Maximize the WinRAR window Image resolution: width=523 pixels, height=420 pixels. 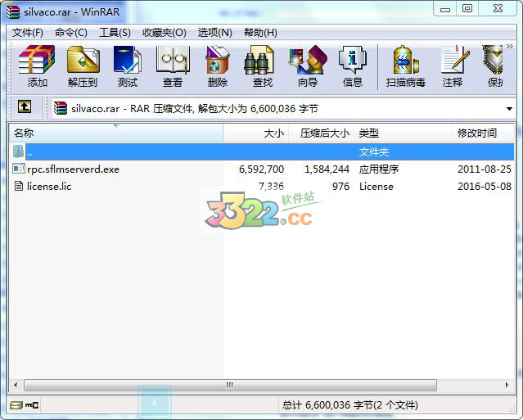point(467,8)
